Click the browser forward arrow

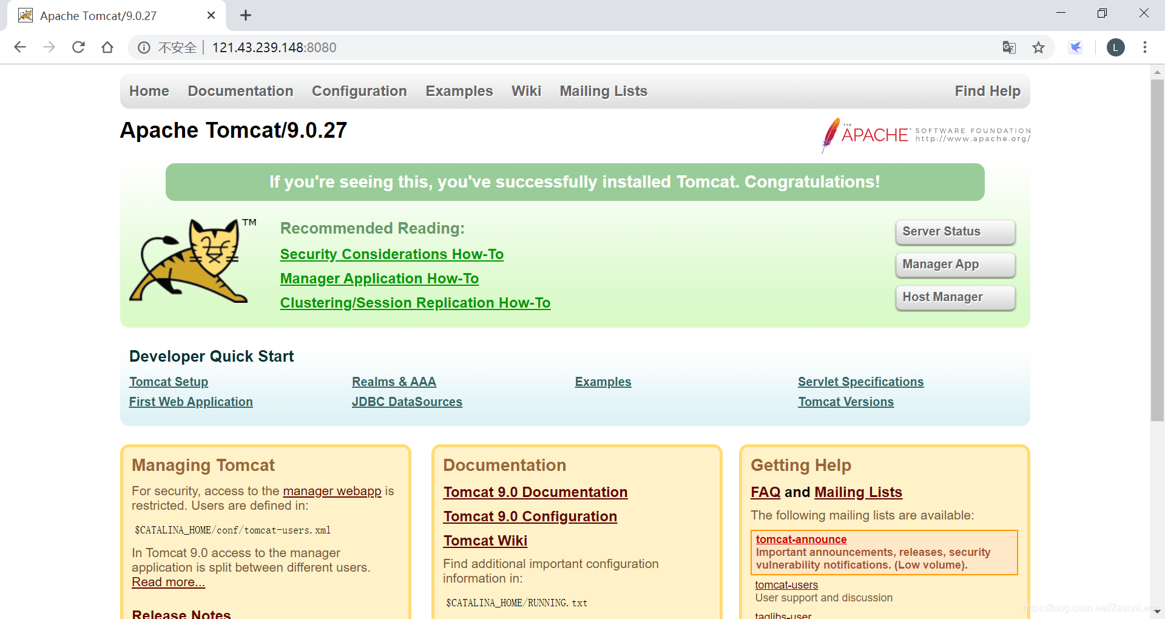pyautogui.click(x=49, y=47)
